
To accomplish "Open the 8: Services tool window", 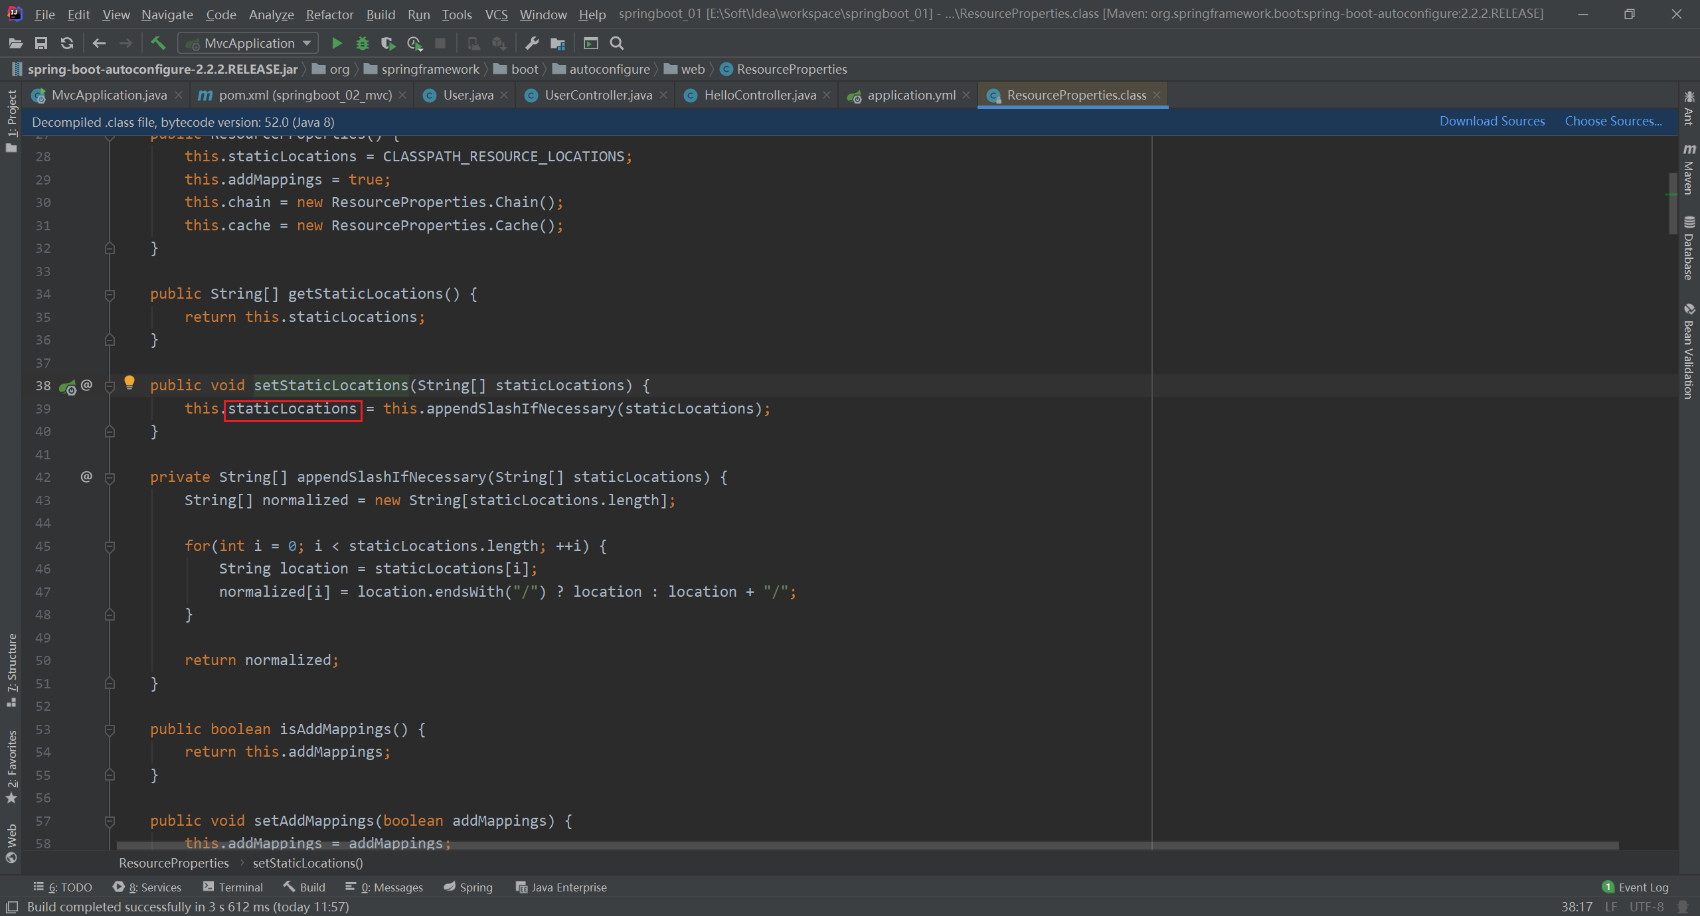I will [147, 887].
